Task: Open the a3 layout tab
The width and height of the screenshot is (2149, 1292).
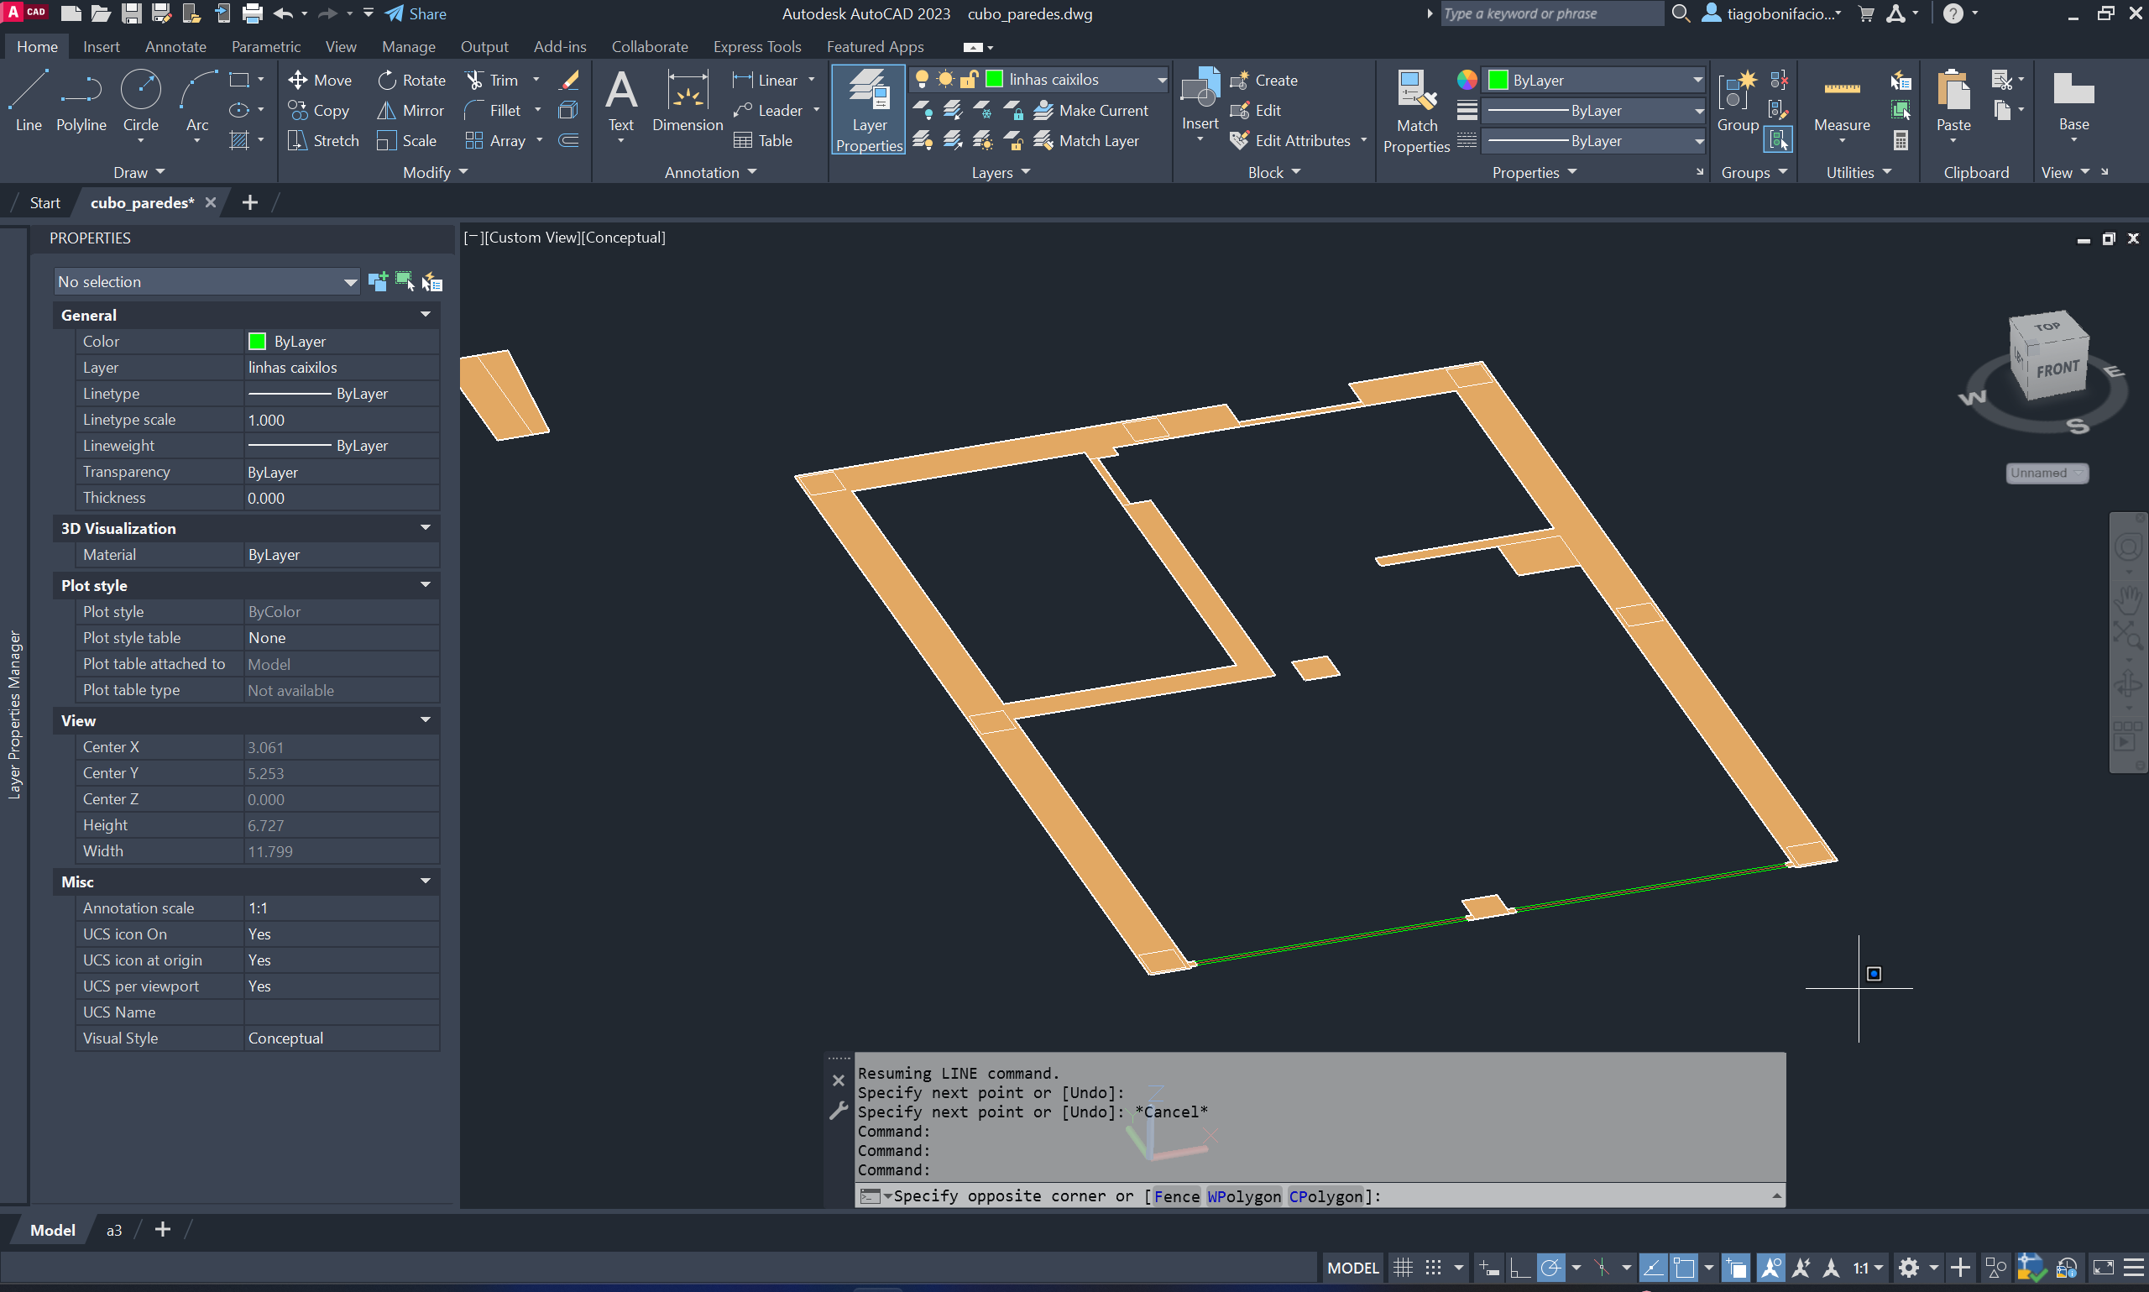Action: 114,1229
